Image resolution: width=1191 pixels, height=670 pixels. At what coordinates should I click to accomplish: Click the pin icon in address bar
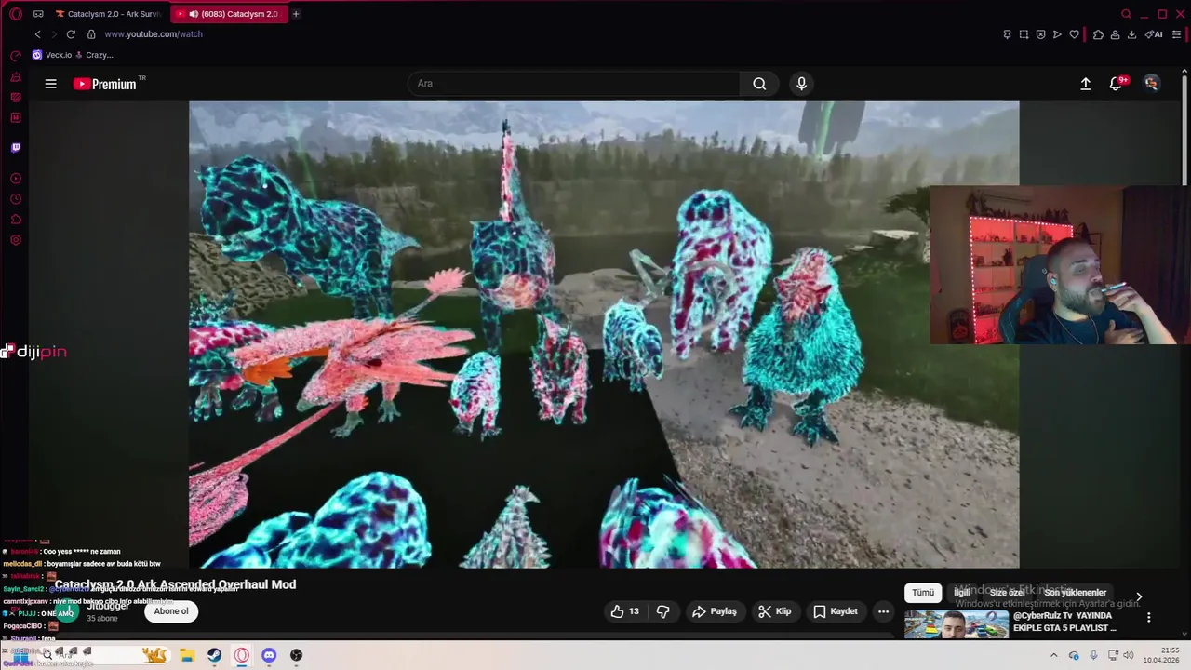pyautogui.click(x=1007, y=34)
